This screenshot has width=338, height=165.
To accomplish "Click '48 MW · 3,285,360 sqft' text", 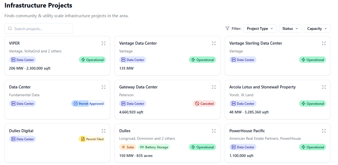I will [249, 112].
